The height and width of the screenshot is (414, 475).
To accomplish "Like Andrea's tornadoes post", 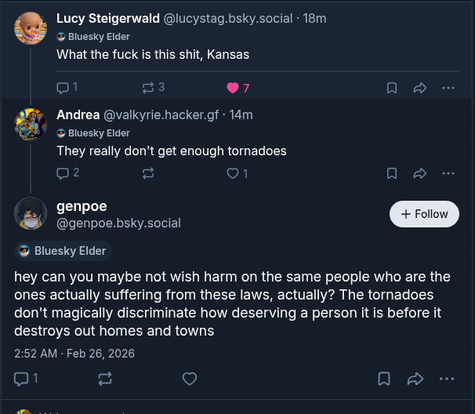I will tap(233, 172).
